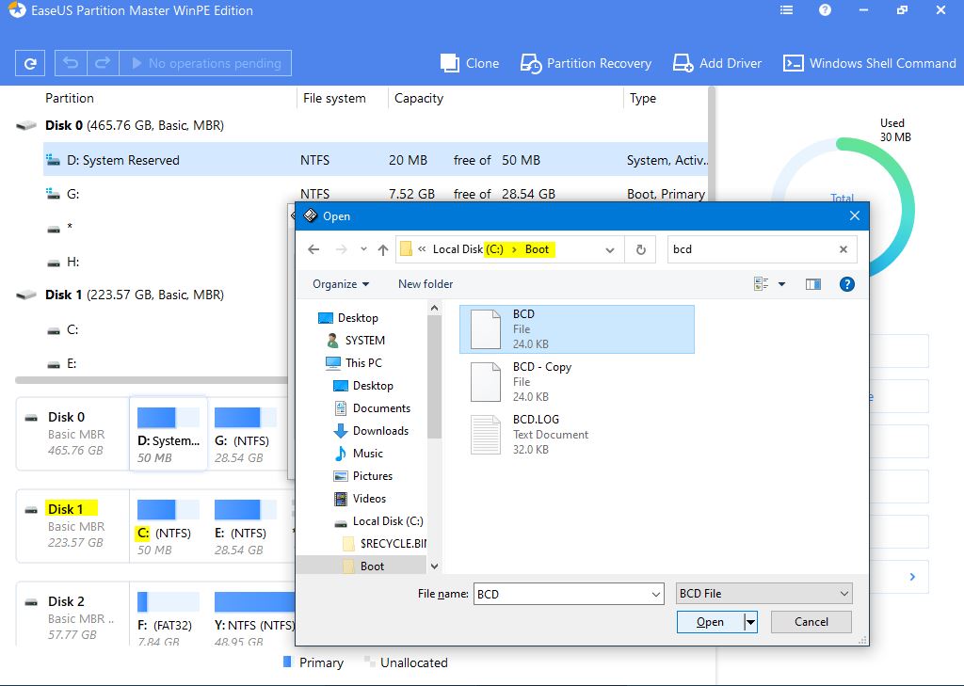Viewport: 964px width, 686px height.
Task: Click New folder in the dialog toolbar
Action: [x=426, y=284]
